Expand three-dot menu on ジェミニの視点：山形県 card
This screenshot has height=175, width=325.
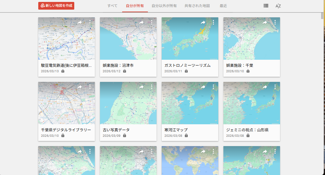[275, 87]
